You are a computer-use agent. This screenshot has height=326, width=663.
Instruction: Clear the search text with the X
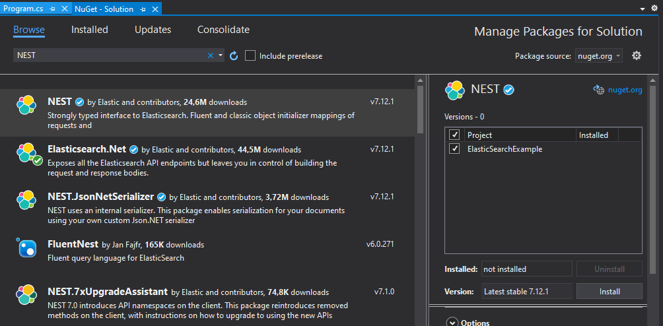(211, 55)
